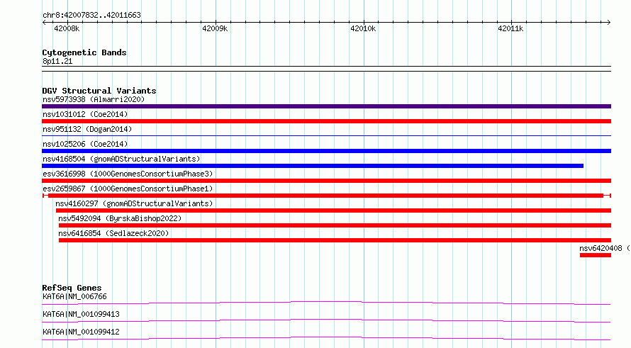The height and width of the screenshot is (348, 631).
Task: Click the right arrow of the ruler
Action: coord(608,23)
